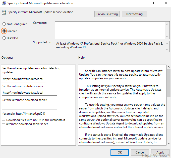Click Supported on box scroll down arrow
Viewport: 171px width, 158px height.
coord(167,50)
